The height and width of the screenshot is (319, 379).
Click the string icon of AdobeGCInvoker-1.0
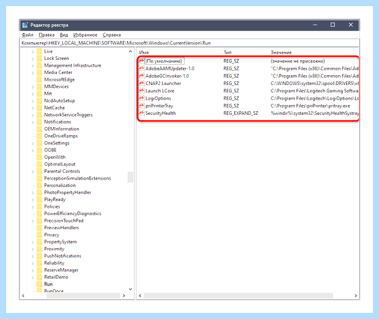click(142, 76)
